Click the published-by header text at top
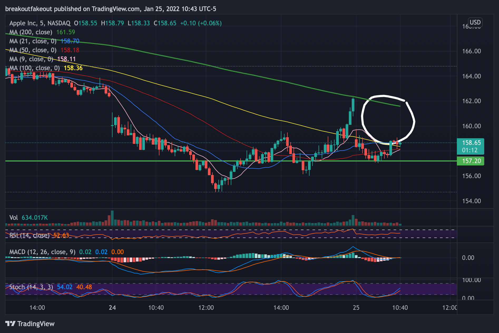This screenshot has height=333, width=499. pos(111,9)
